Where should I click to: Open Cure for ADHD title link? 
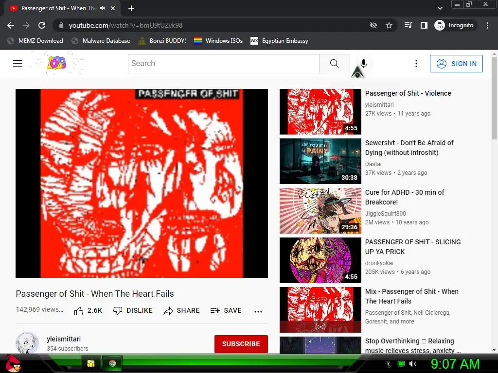click(405, 197)
